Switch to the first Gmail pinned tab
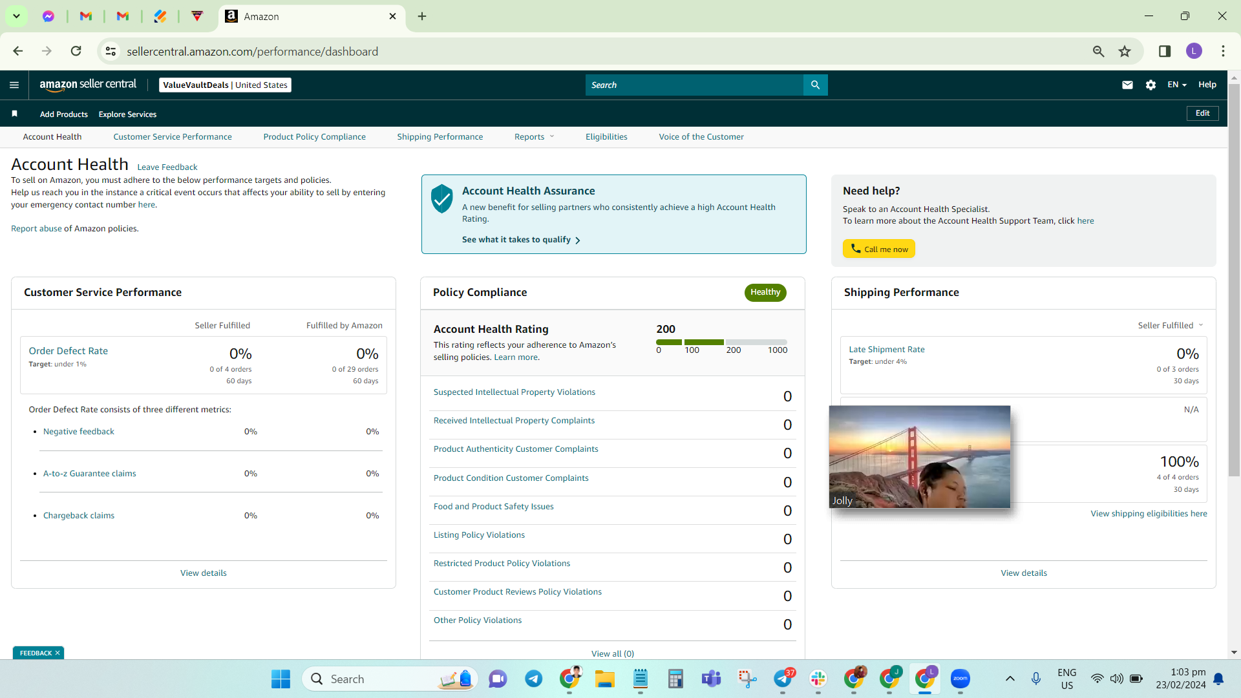 pos(85,16)
